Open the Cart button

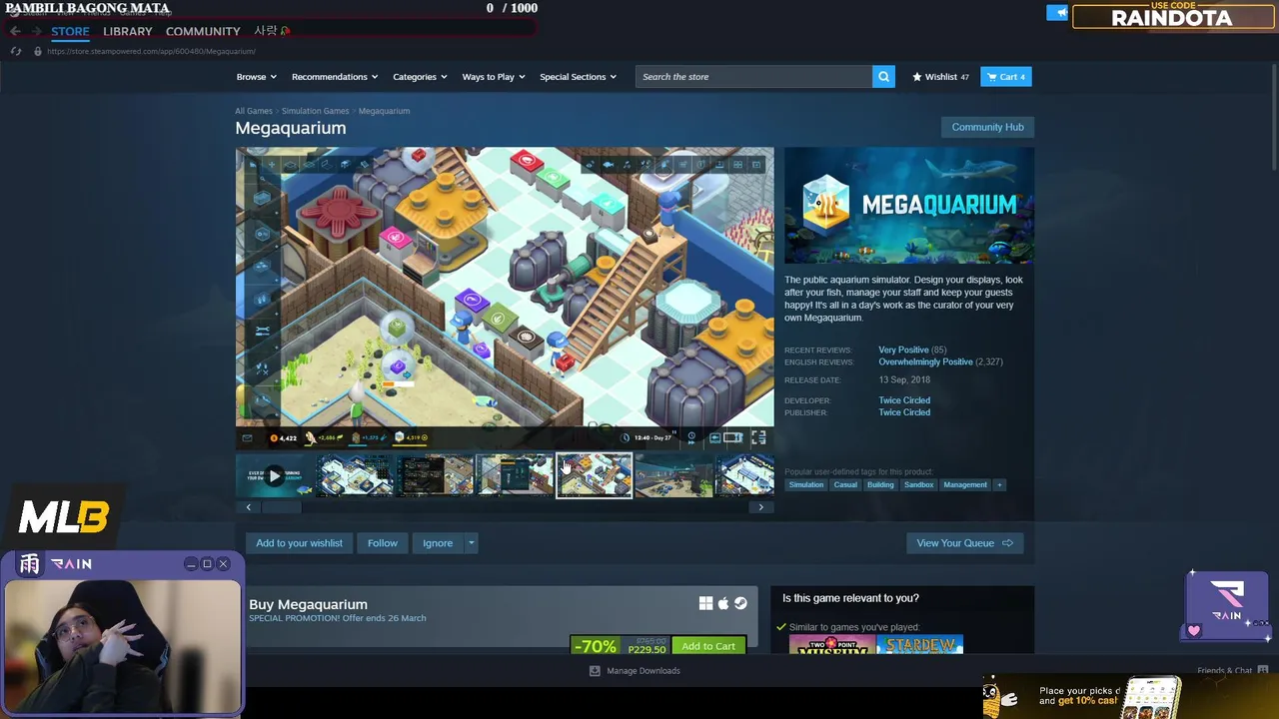1006,77
